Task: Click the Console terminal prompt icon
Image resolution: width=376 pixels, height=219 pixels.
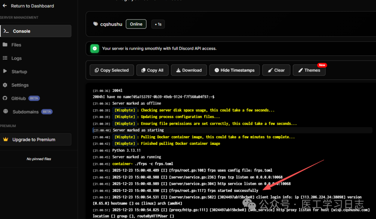Action: tap(6, 31)
